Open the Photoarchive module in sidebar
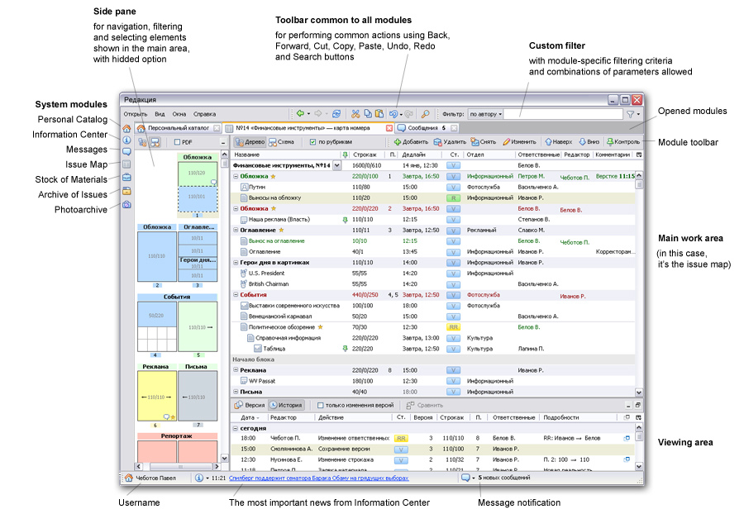The width and height of the screenshot is (744, 514). 126,204
